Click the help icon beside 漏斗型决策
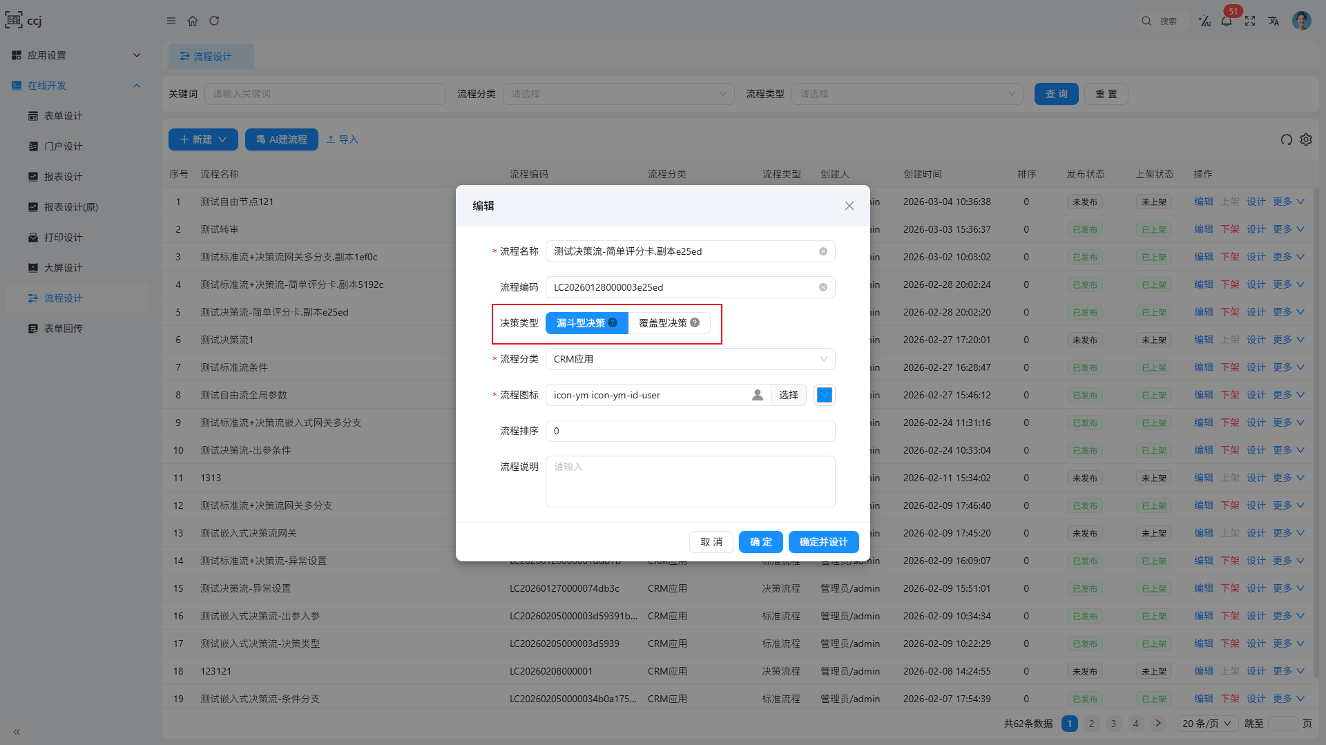 tap(613, 322)
